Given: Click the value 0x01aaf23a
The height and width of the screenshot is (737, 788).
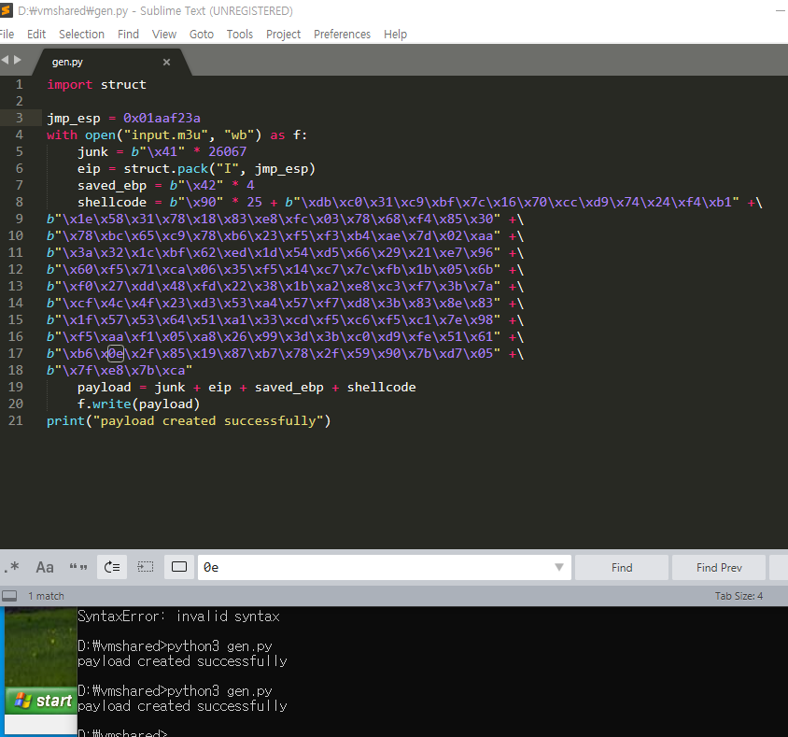Looking at the screenshot, I should coord(162,118).
